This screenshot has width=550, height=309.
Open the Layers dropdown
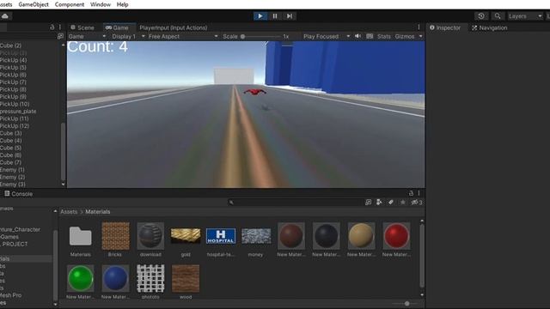point(525,16)
